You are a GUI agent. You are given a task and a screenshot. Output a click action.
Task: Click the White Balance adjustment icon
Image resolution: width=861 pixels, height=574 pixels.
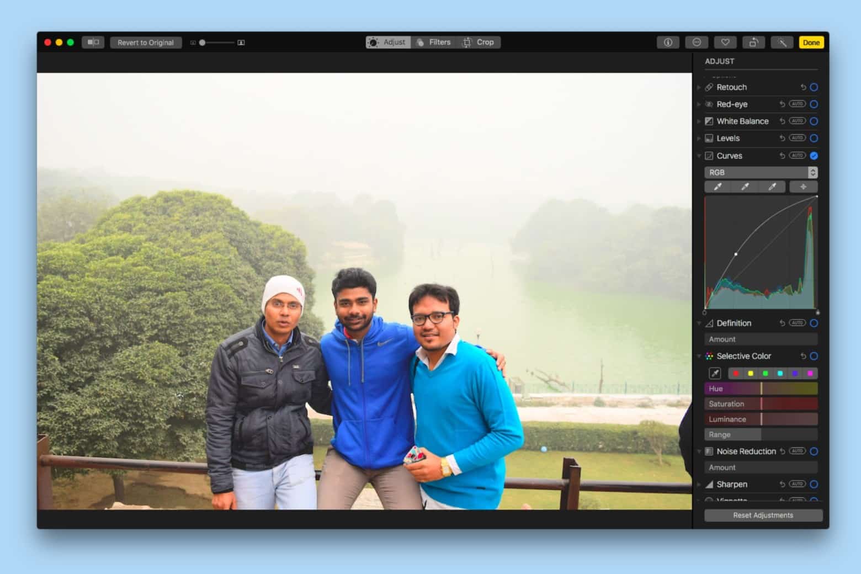[x=709, y=121]
